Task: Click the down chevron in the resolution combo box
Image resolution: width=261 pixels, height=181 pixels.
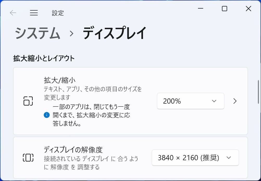Action: [229, 158]
